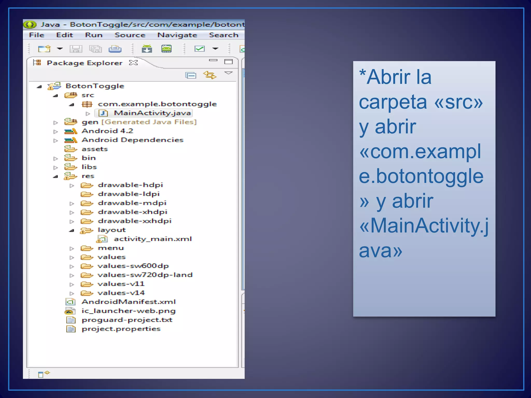Screen dimensions: 531x398
Task: Expand MainActivity.java node
Action: click(88, 113)
